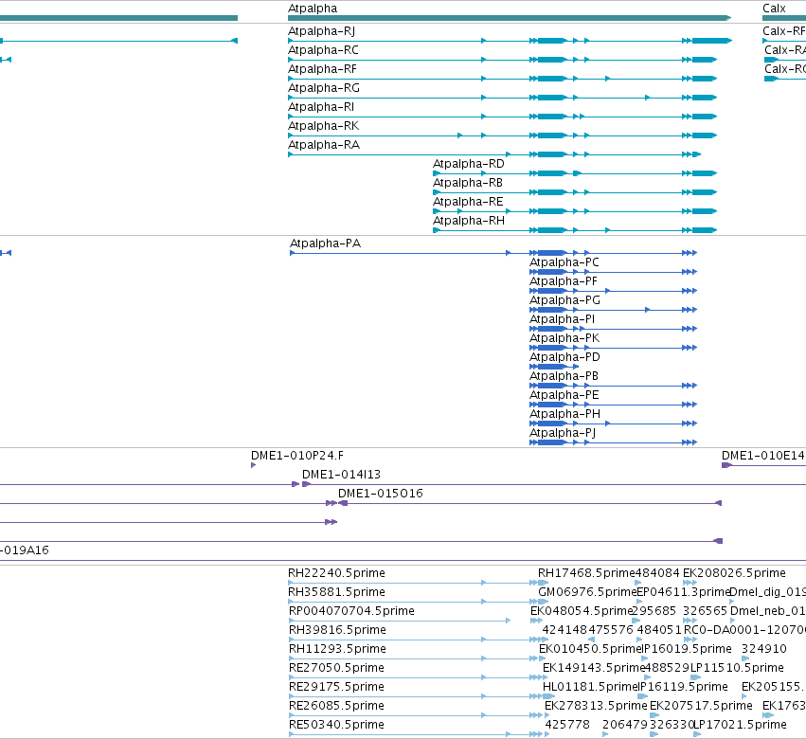Select EST RE27050.5prime label
Image resolution: width=806 pixels, height=739 pixels.
point(336,668)
